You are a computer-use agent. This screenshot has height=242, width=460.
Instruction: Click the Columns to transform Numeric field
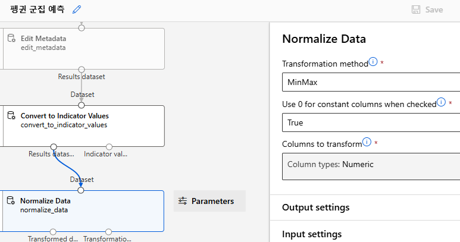coord(371,166)
